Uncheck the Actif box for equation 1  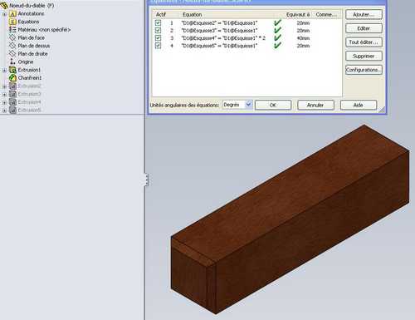(x=158, y=22)
